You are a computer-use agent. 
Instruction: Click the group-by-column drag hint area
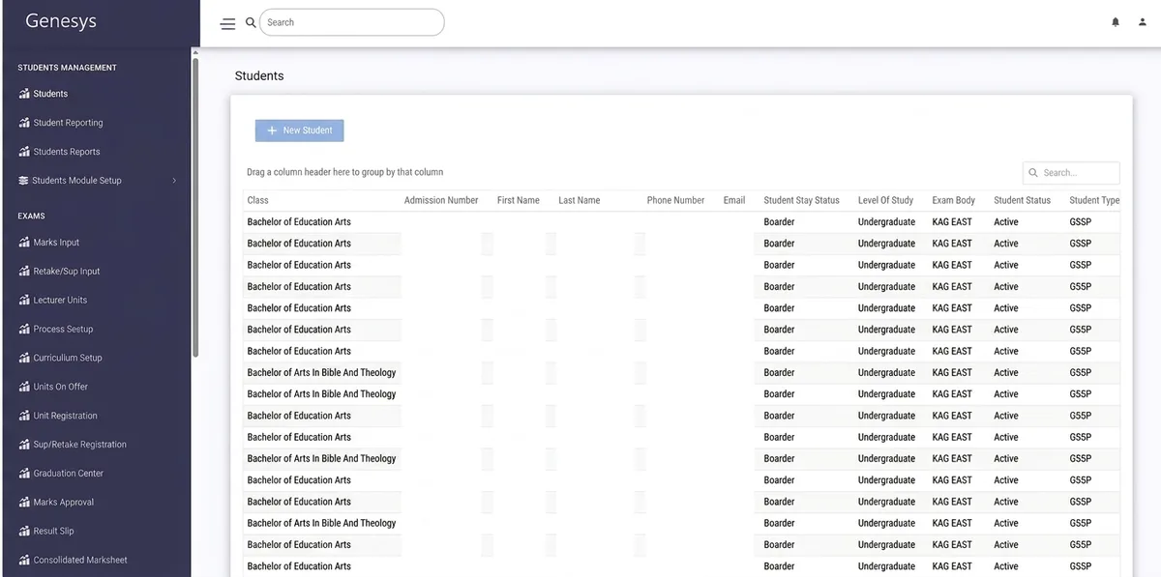[344, 172]
